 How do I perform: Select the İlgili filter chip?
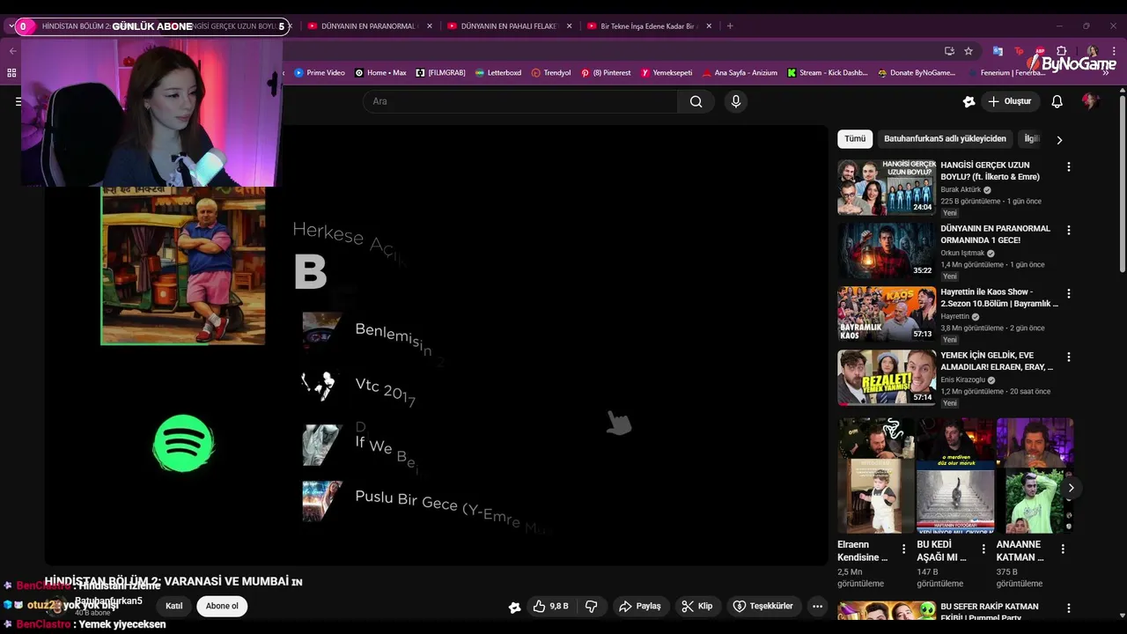(x=1031, y=138)
